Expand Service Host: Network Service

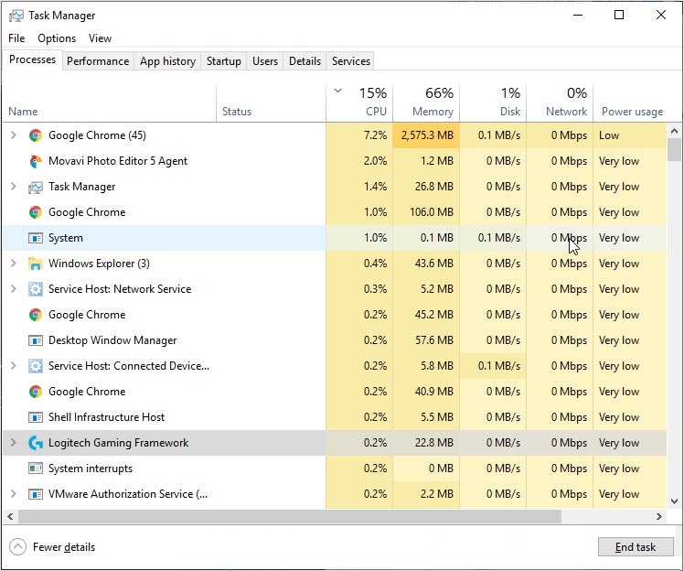point(14,289)
